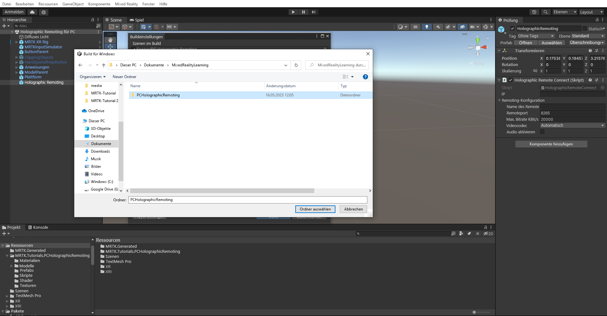Open the Mixed Reality menu
The width and height of the screenshot is (607, 316).
click(x=126, y=4)
